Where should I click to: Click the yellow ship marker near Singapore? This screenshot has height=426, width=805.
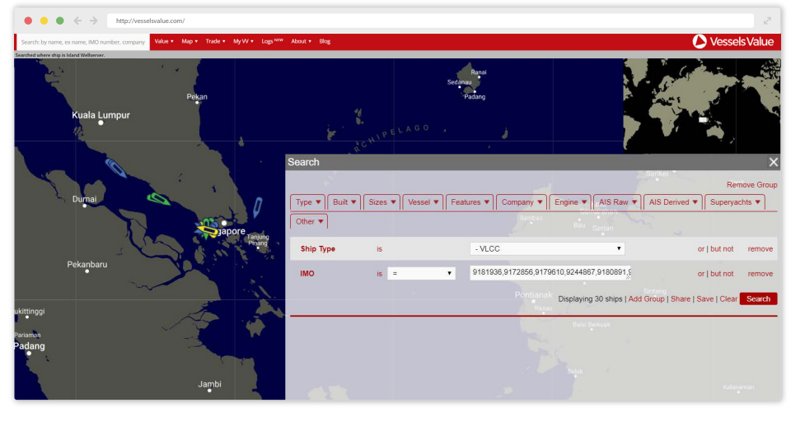tap(206, 231)
